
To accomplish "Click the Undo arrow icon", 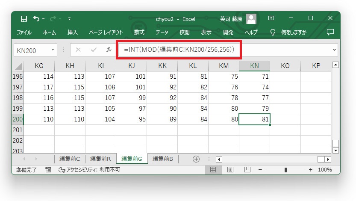I will point(36,18).
